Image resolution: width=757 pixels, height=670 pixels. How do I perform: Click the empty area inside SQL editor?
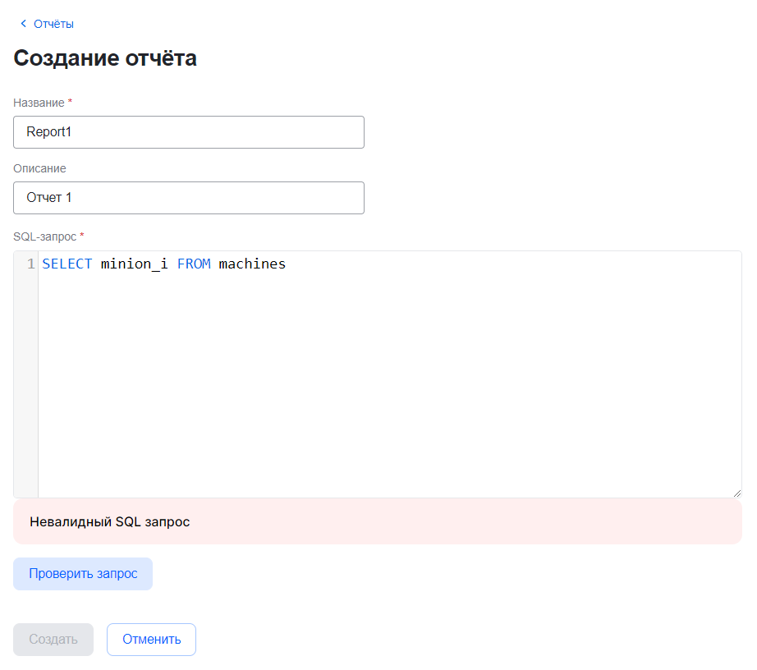(x=386, y=386)
